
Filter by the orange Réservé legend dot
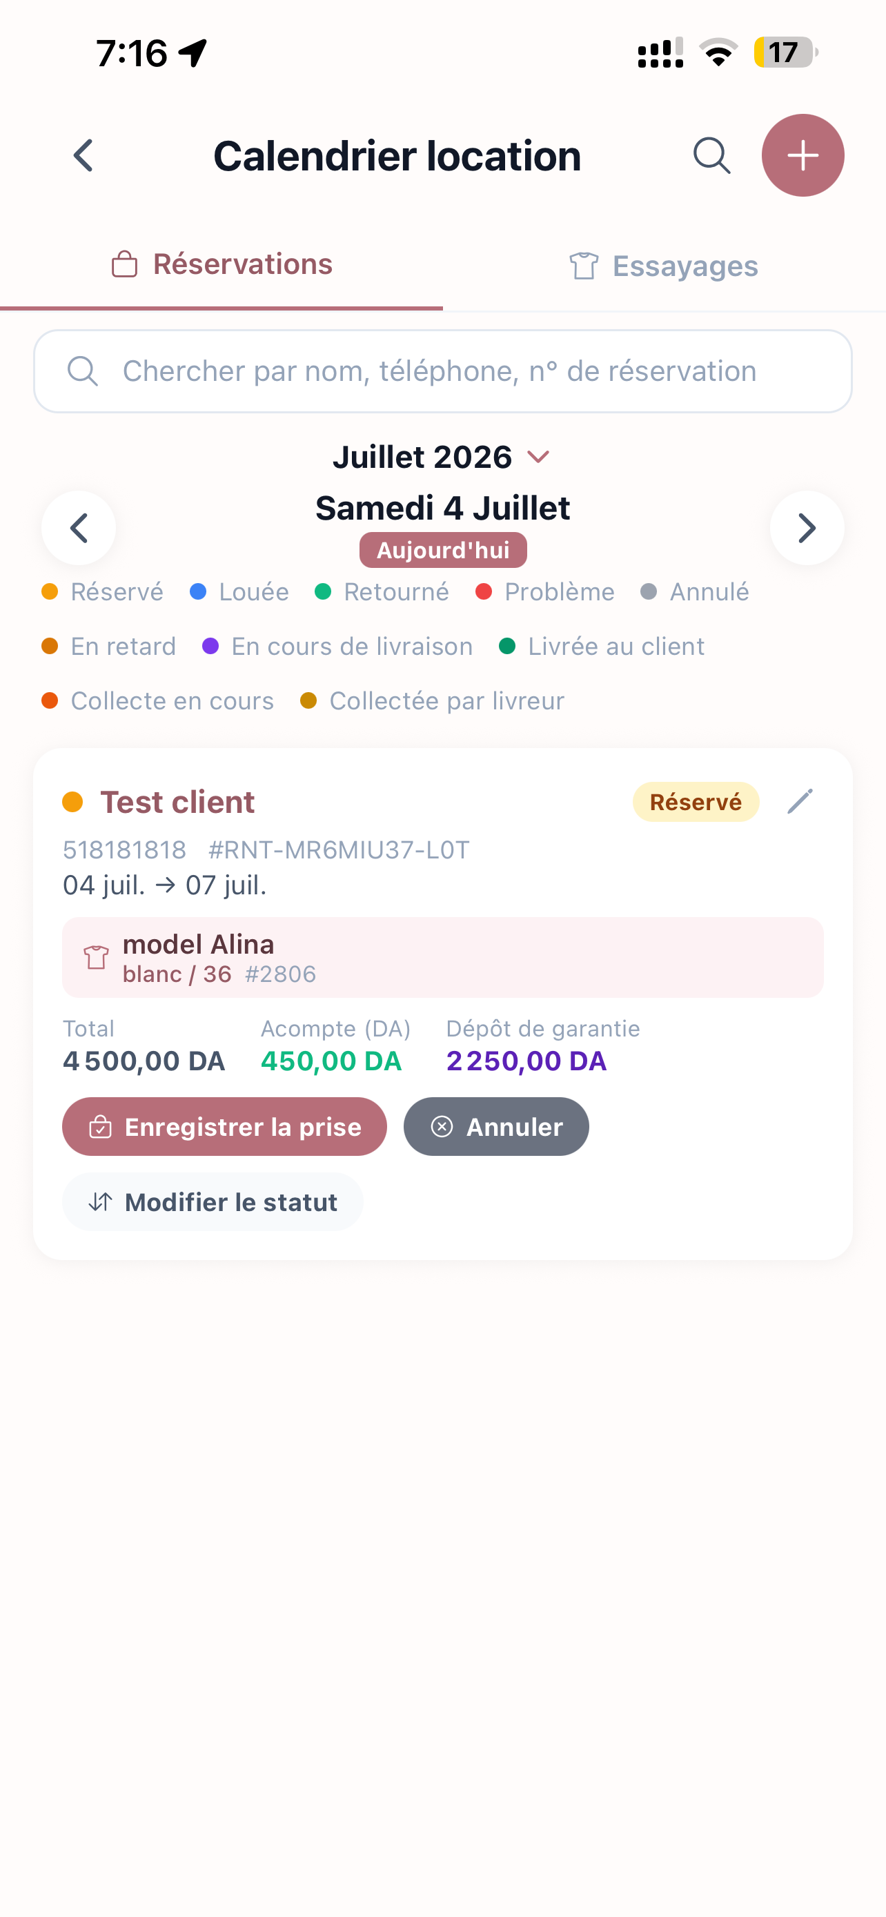(x=50, y=591)
